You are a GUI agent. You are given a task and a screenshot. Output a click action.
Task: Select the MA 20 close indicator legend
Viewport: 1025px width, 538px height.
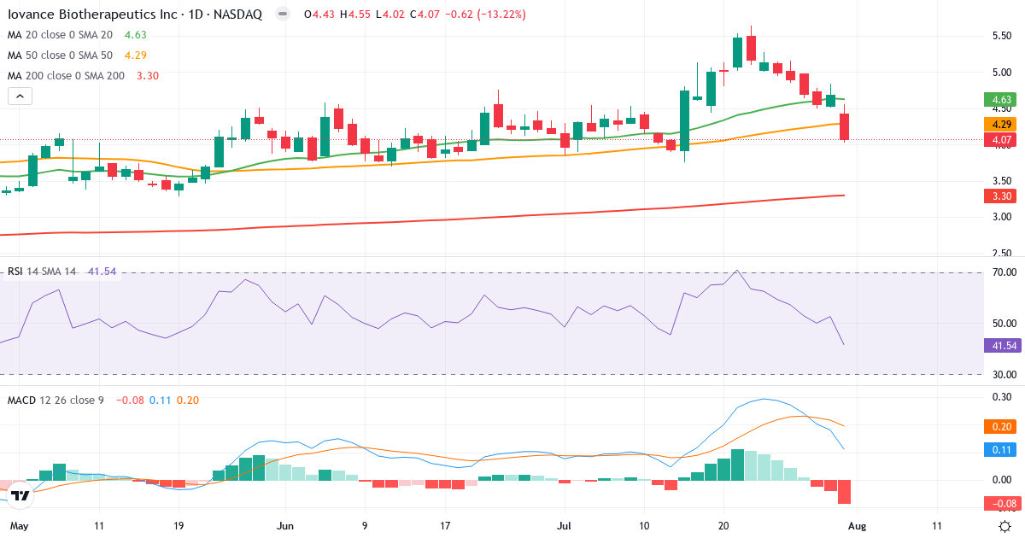[76, 35]
